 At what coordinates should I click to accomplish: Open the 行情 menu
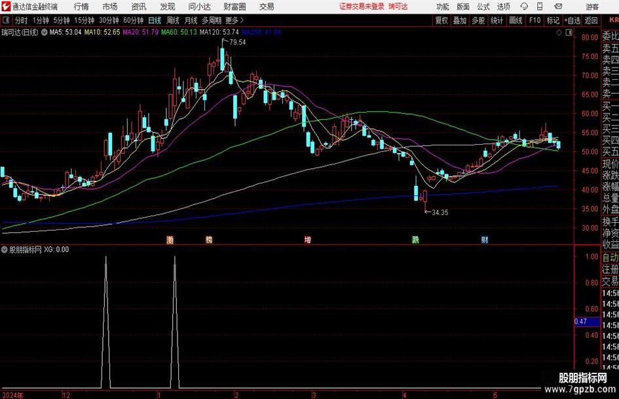81,7
